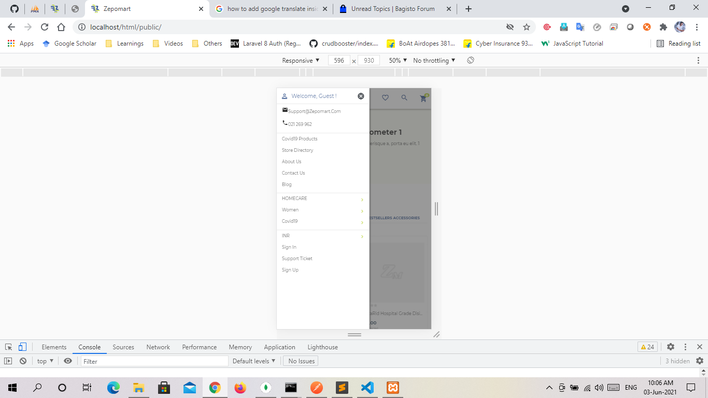This screenshot has height=398, width=708.
Task: Open XAMPP from the taskbar
Action: coord(393,388)
